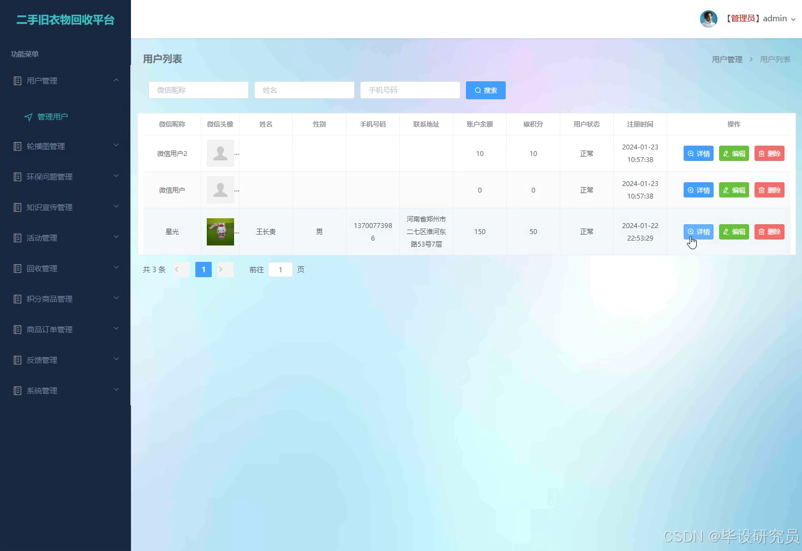
Task: Focus the 姓名 search field
Action: tap(304, 90)
